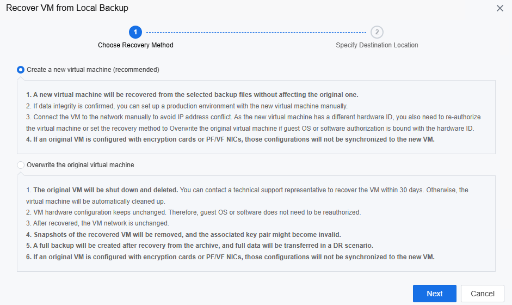Click the gray step 2 circle

pos(377,32)
